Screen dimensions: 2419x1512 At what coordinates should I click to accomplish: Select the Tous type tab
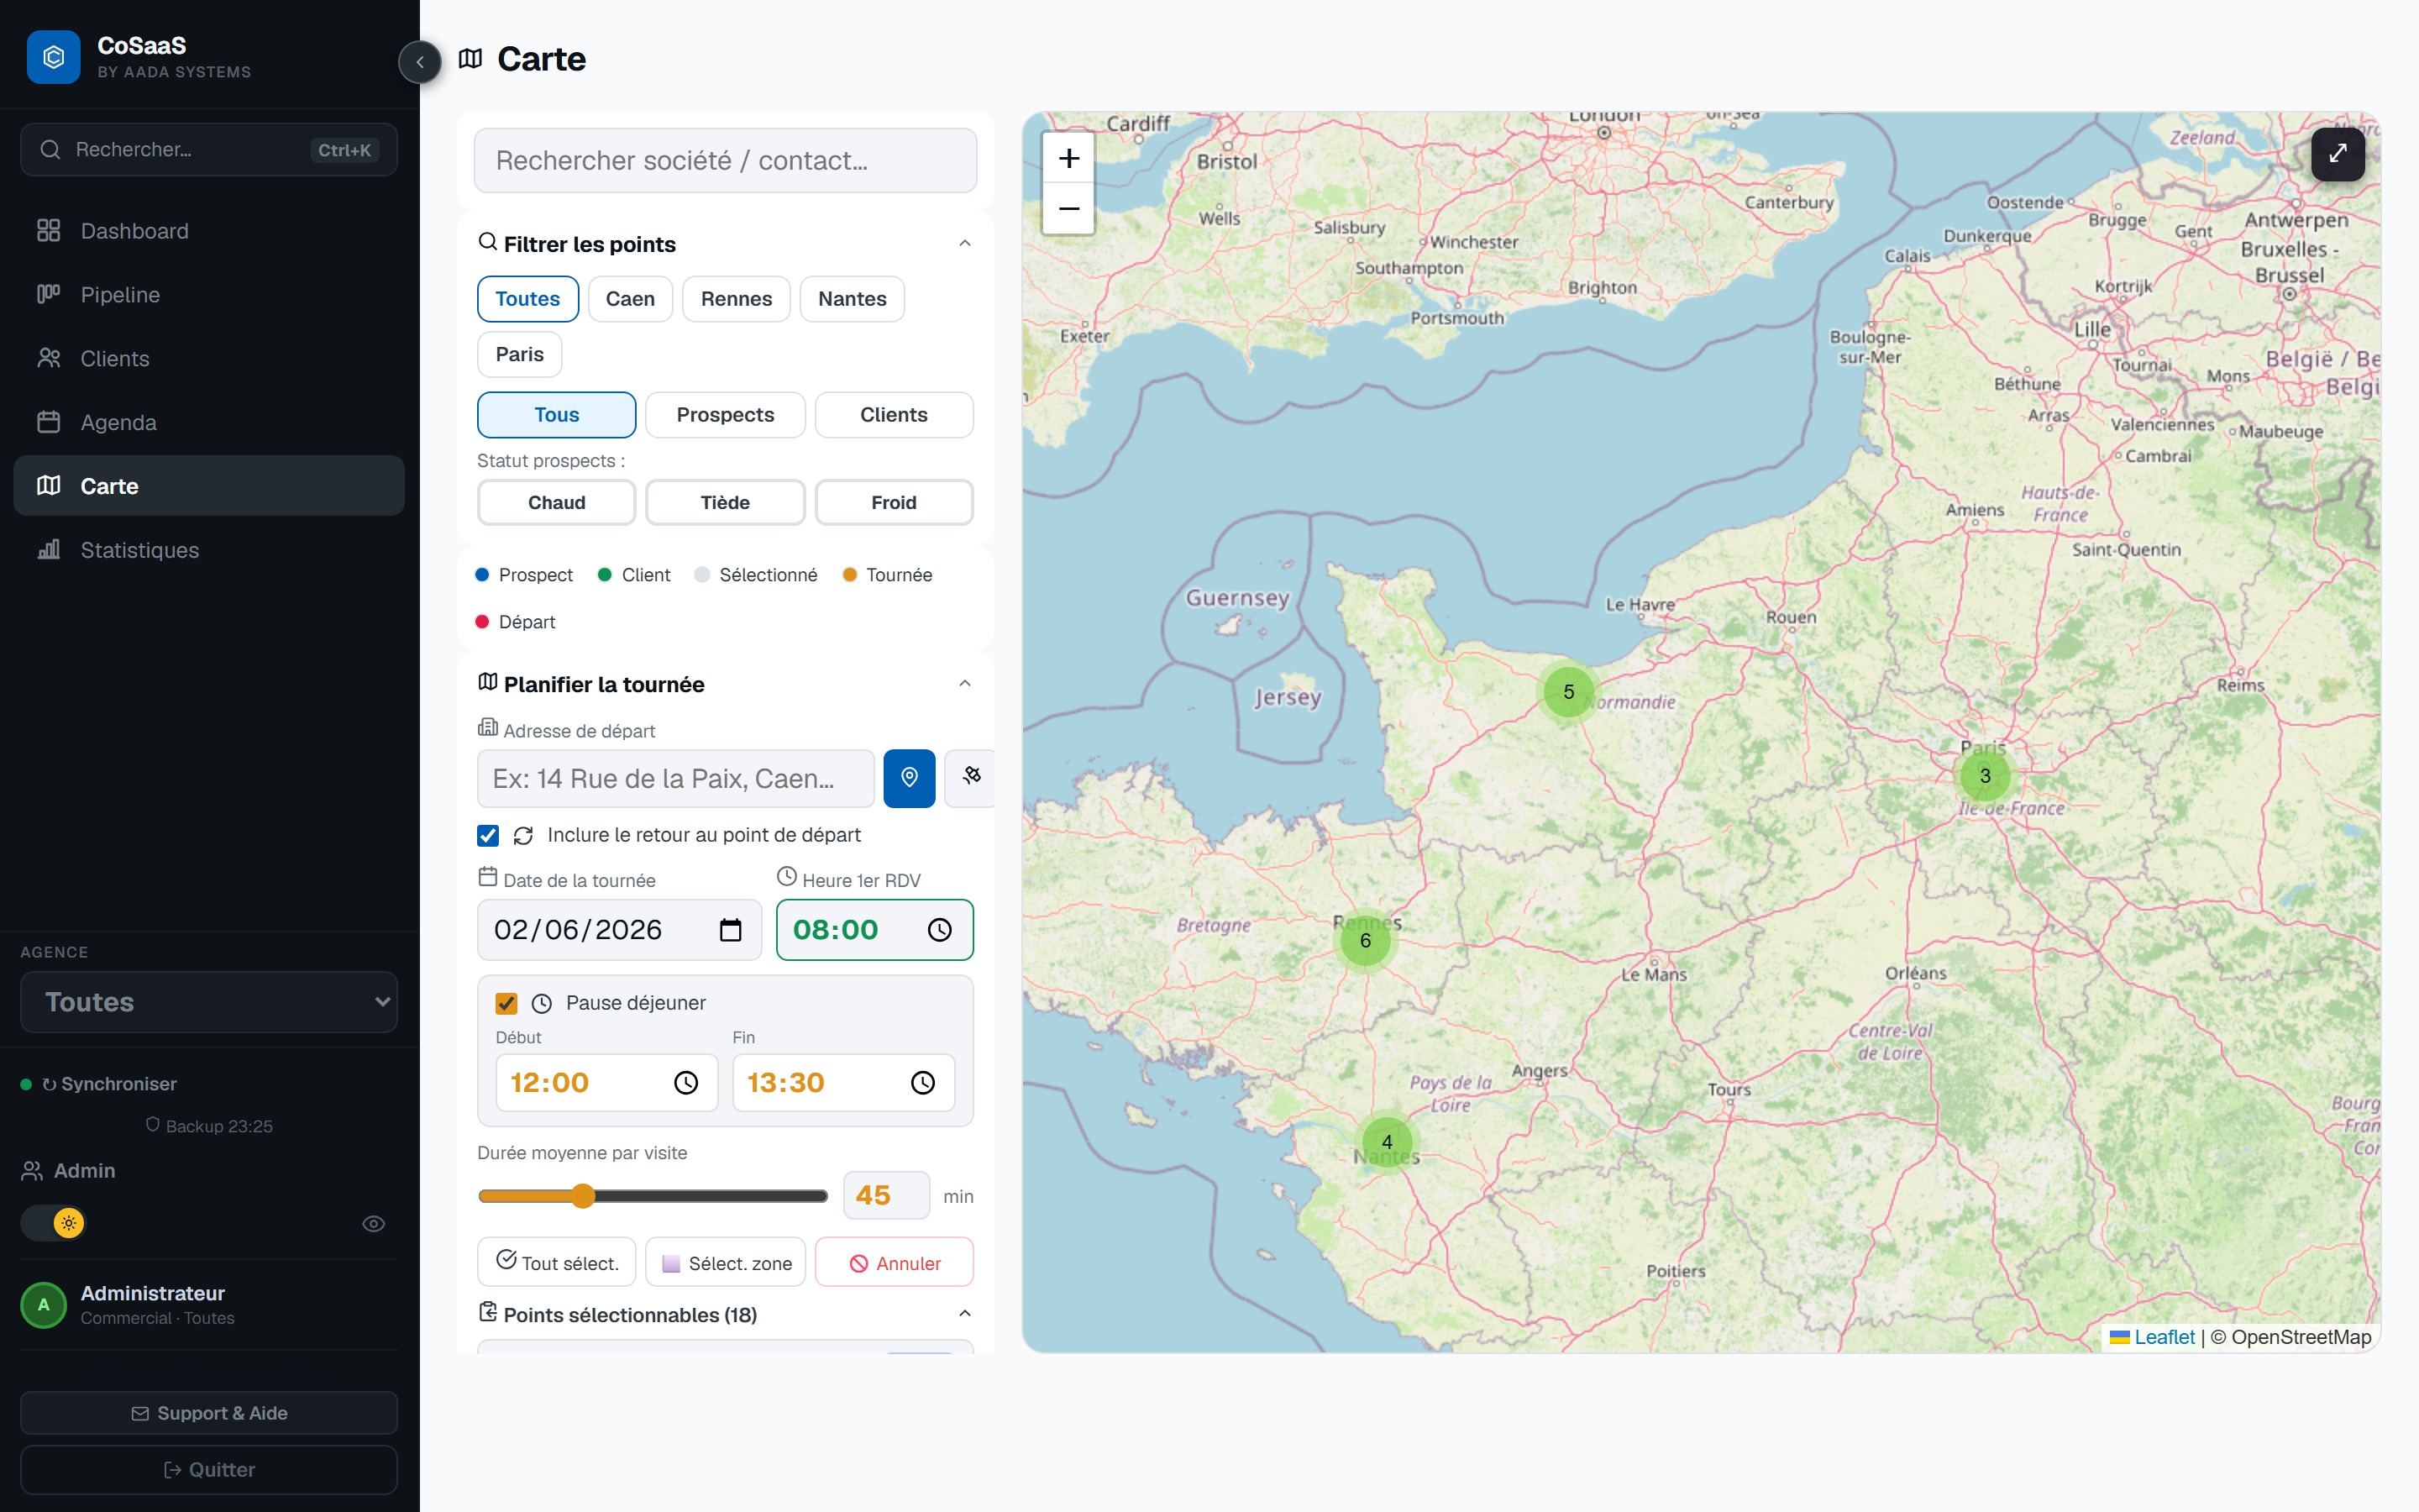(x=557, y=415)
